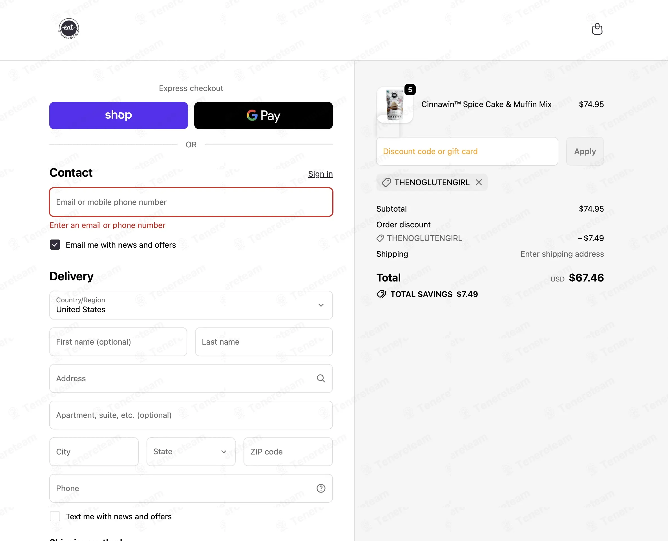Remove the THENOGLUTENGIRL discount code tag
668x541 pixels.
pyautogui.click(x=479, y=182)
